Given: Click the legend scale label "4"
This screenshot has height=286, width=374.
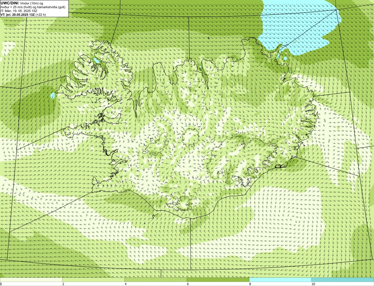Looking at the screenshot, I should click(125, 284).
